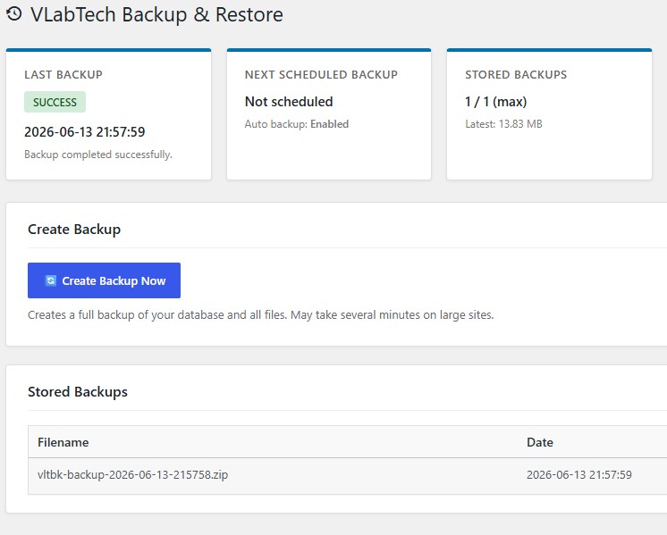Click the NEXT SCHEDULED BACKUP card title
667x535 pixels.
(x=321, y=74)
